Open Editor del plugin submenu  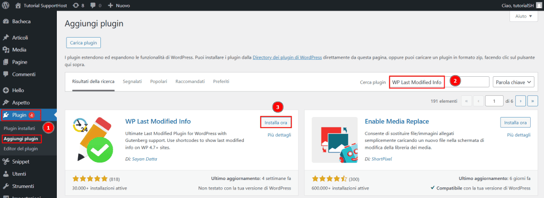21,149
